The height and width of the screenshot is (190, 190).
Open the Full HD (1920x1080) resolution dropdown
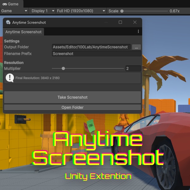click(x=81, y=11)
